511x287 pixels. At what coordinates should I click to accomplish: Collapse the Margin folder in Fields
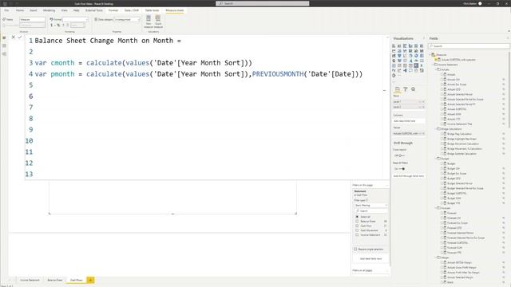[x=436, y=258]
